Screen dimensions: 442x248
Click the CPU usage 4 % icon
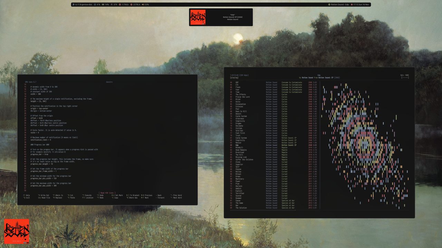[x=95, y=4]
